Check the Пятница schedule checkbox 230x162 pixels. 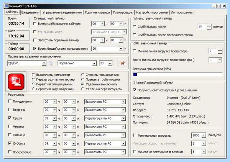point(10,135)
